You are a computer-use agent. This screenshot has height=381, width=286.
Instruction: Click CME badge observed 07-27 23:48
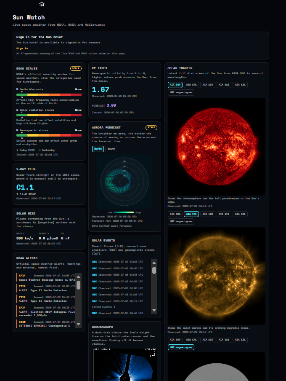[94, 313]
